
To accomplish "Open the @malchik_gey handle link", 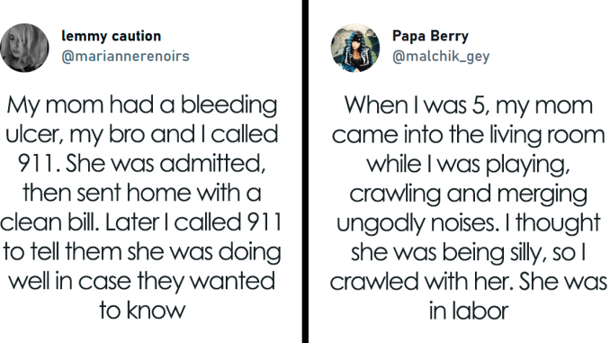I will 441,57.
